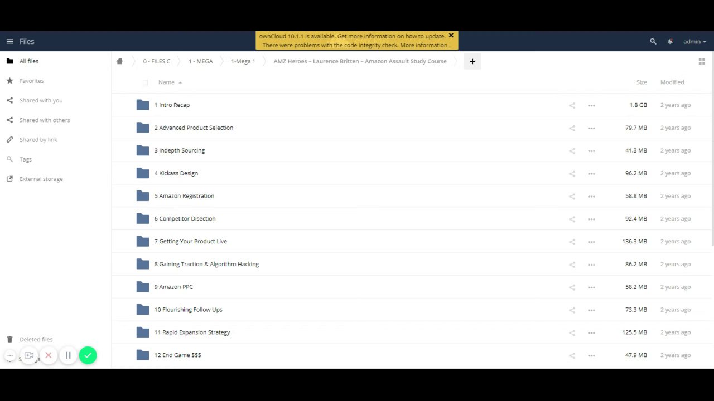The width and height of the screenshot is (714, 401).
Task: Sort files by Size column
Action: coord(641,82)
